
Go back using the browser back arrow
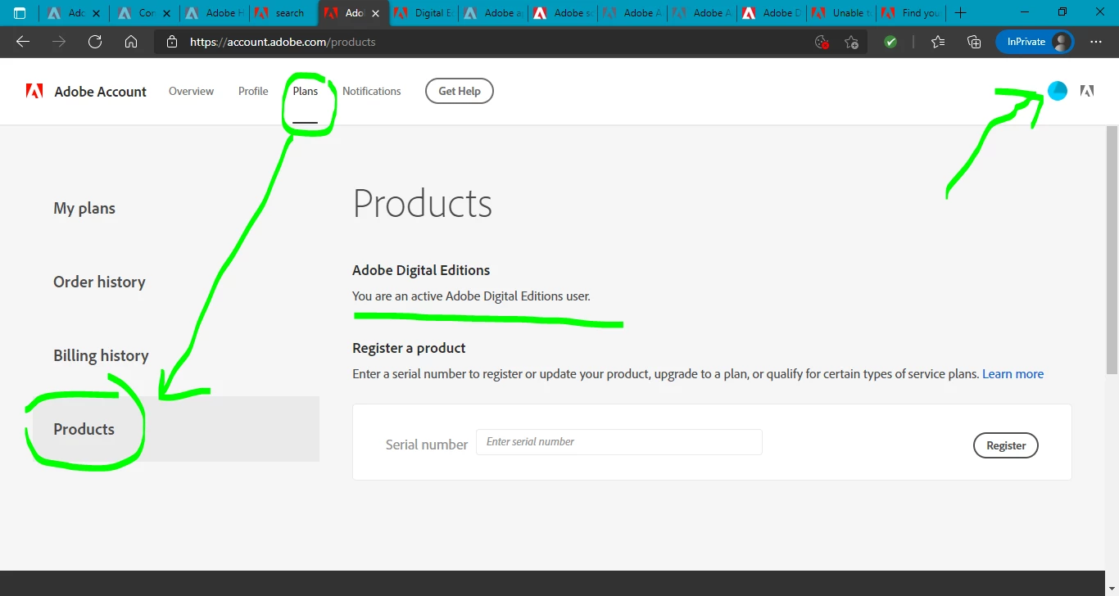23,42
